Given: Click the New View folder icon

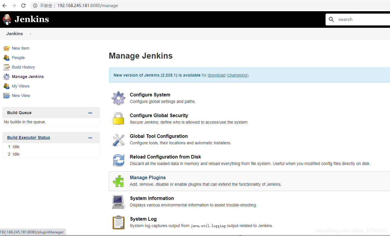Looking at the screenshot, I should click(7, 96).
